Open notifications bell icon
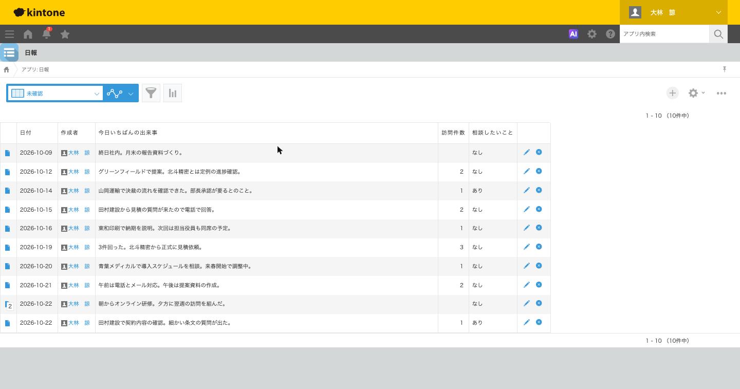The width and height of the screenshot is (740, 389). (x=46, y=34)
